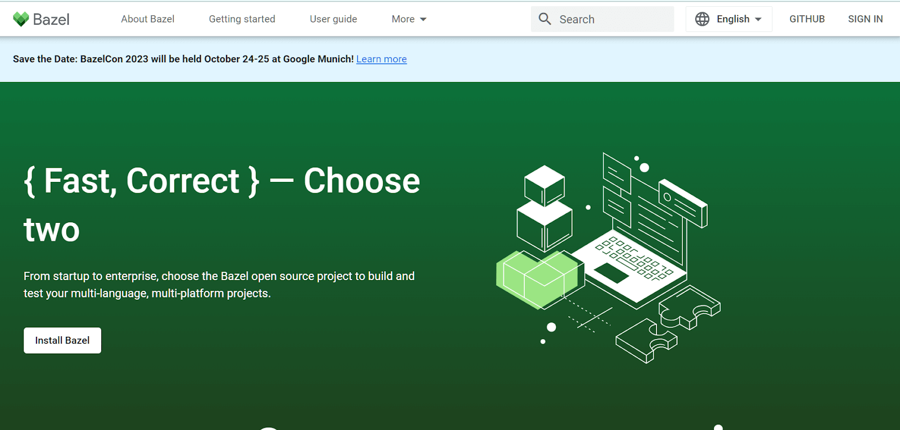Click the SIGN IN button
This screenshot has width=900, height=430.
point(865,19)
